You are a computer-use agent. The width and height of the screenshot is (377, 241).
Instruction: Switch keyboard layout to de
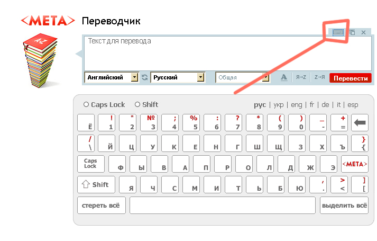(325, 105)
